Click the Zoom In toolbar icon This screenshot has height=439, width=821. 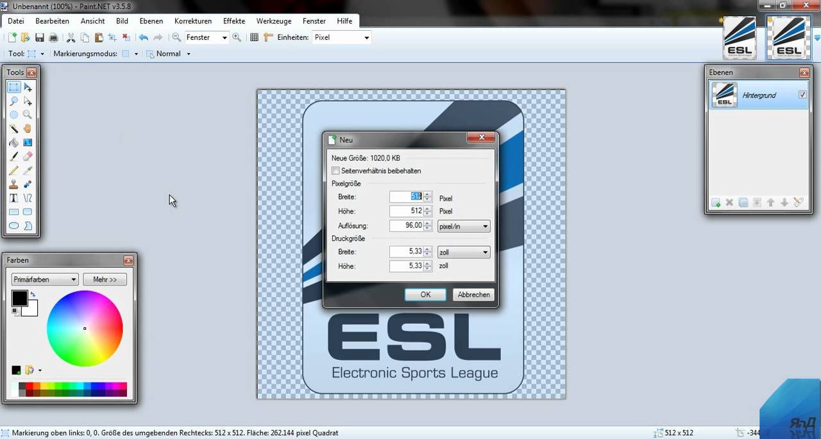pyautogui.click(x=237, y=37)
